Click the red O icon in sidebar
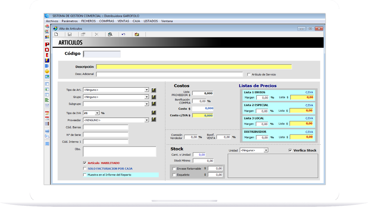368x207 pixels. pyautogui.click(x=47, y=50)
